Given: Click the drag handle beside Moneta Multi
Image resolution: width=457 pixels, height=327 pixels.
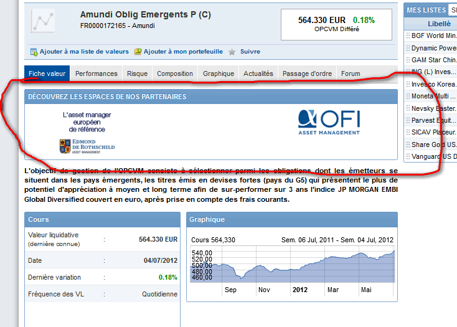Looking at the screenshot, I should [x=408, y=97].
